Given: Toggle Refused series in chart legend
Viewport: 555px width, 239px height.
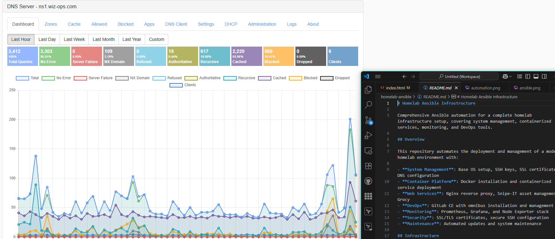Looking at the screenshot, I should point(167,78).
